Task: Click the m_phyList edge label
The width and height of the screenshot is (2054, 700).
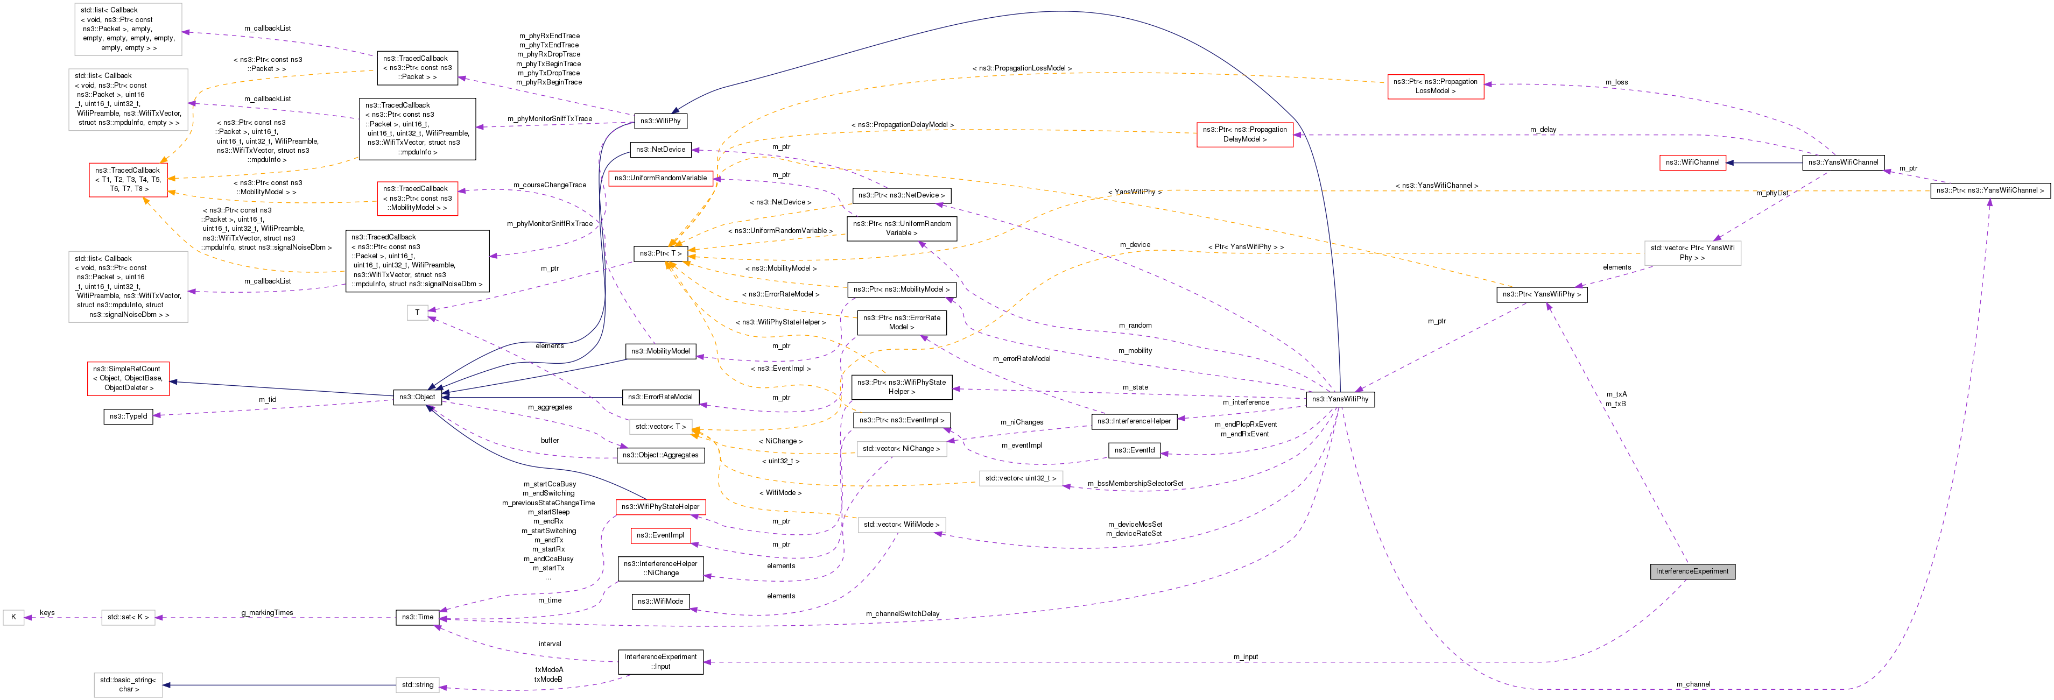Action: (x=1772, y=193)
